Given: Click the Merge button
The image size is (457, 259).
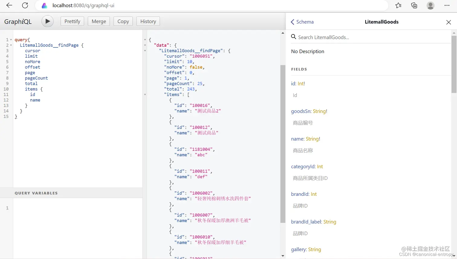Looking at the screenshot, I should click(99, 21).
